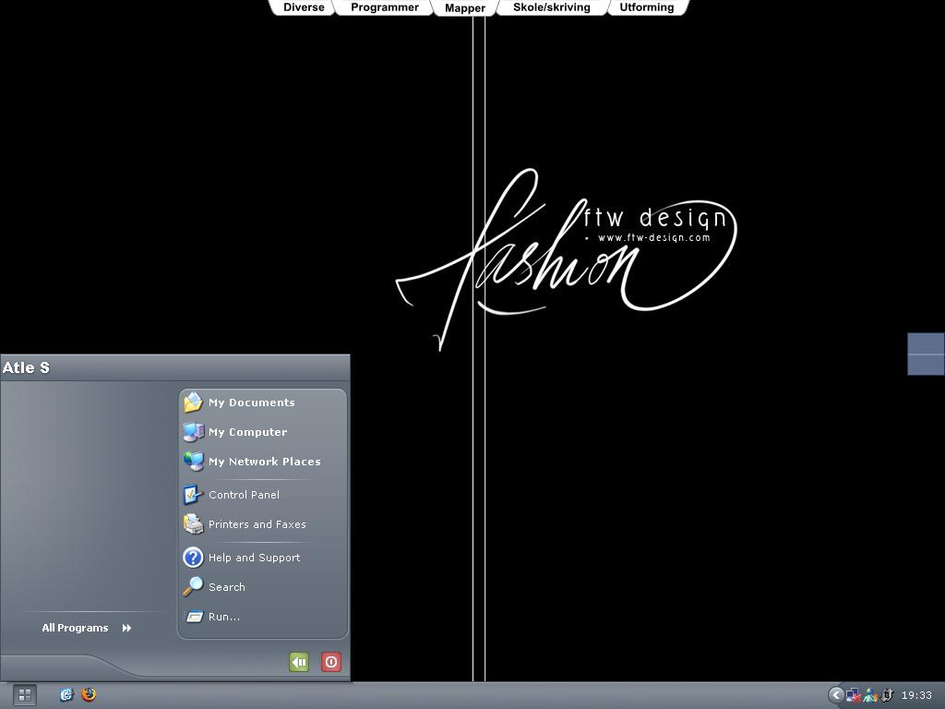
Task: Click the 19:33 taskbar clock
Action: (916, 695)
